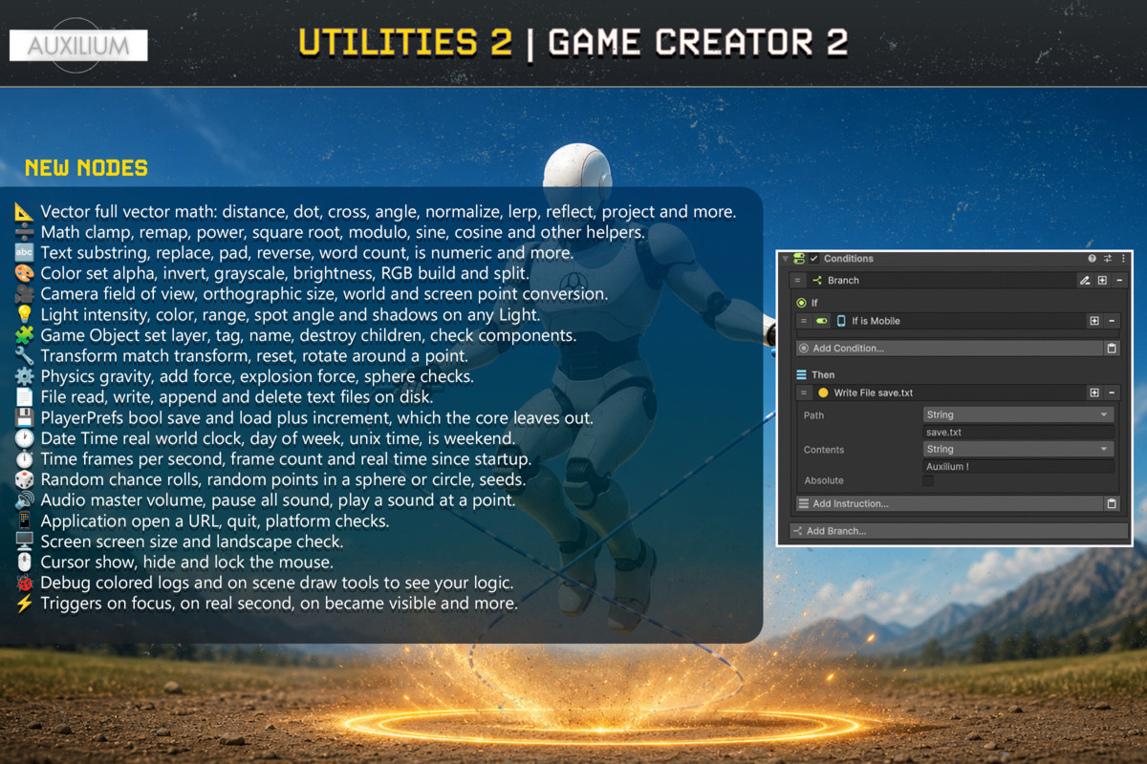Remove the If is Mobile condition

click(1112, 321)
